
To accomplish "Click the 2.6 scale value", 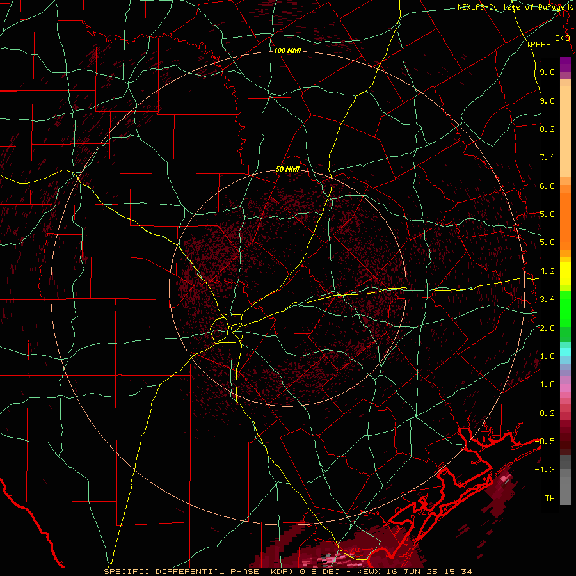I will (547, 328).
